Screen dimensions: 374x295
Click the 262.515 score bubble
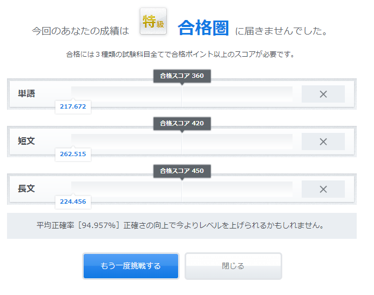[x=73, y=154]
